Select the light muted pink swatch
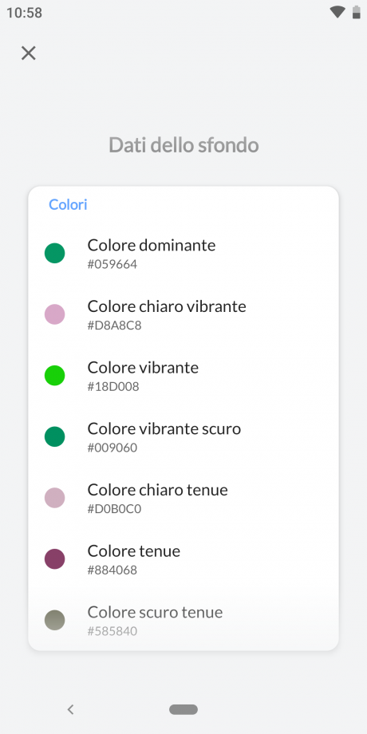 coord(55,498)
